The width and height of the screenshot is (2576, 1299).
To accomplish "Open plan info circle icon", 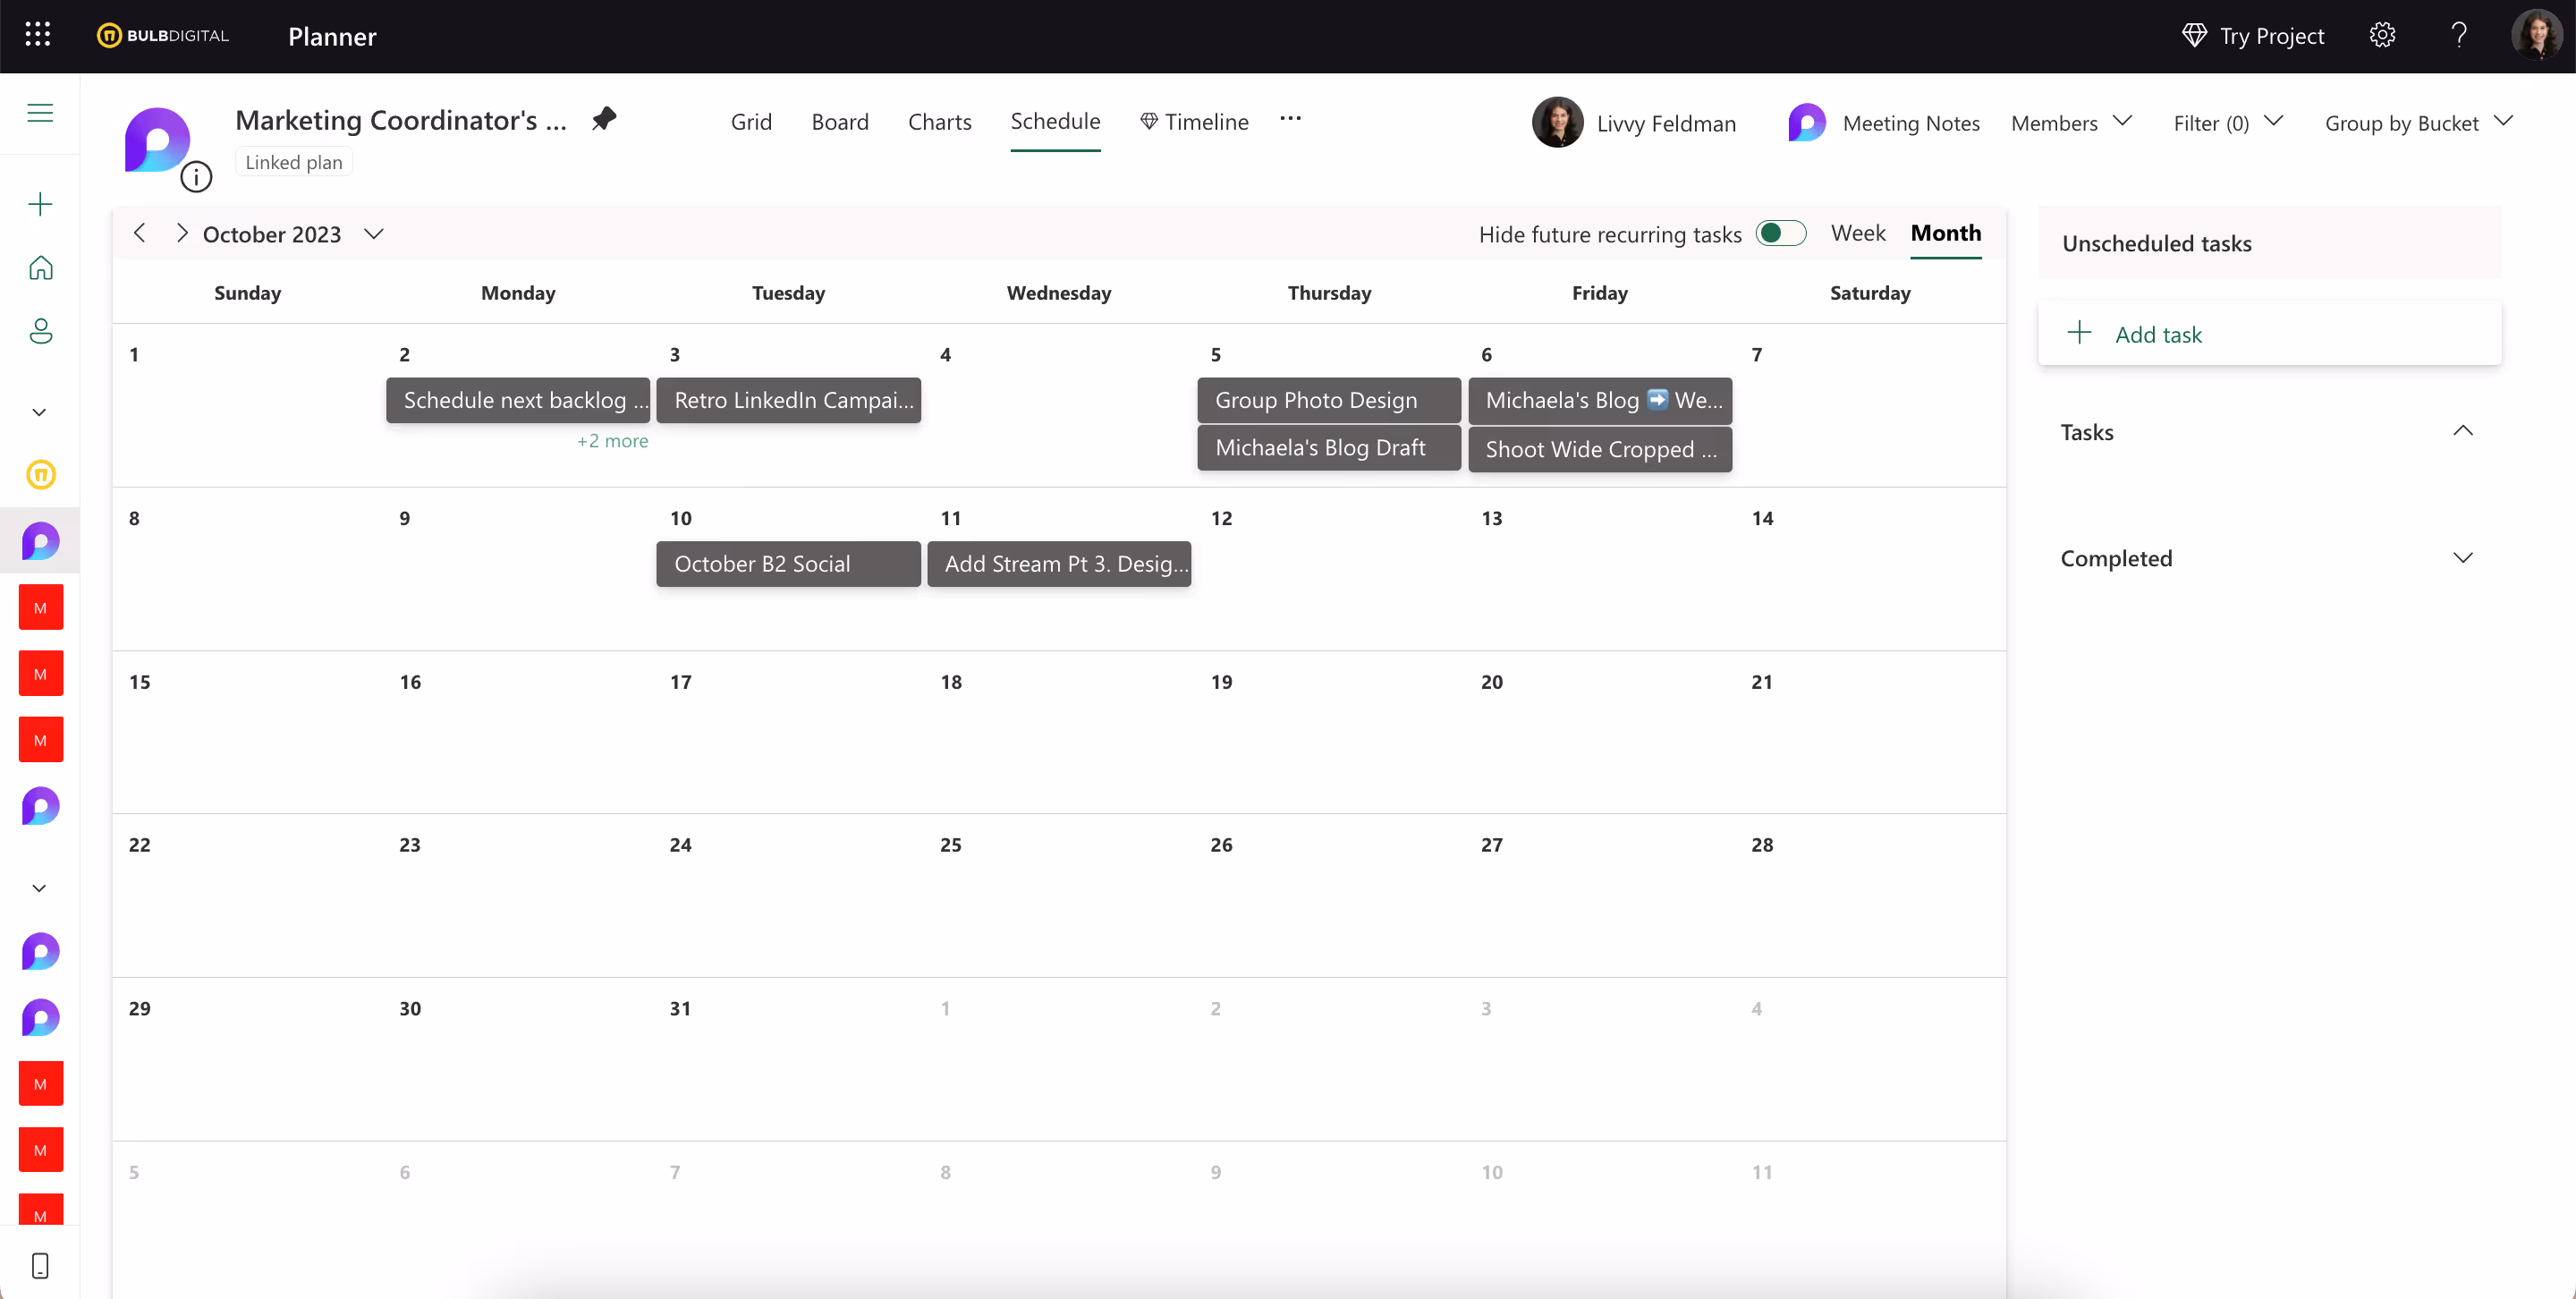I will click(196, 177).
